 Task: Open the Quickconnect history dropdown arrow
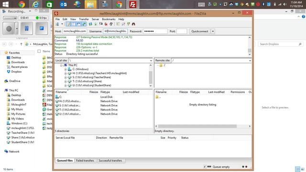tap(213, 31)
